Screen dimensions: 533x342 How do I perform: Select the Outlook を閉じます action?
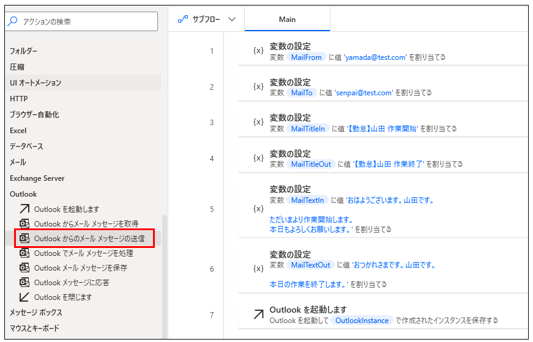pyautogui.click(x=63, y=297)
